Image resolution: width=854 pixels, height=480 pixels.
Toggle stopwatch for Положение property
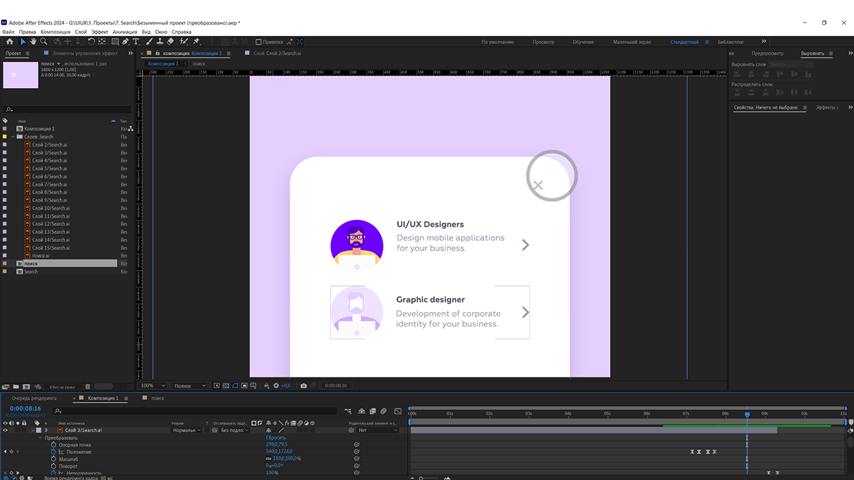coord(53,452)
